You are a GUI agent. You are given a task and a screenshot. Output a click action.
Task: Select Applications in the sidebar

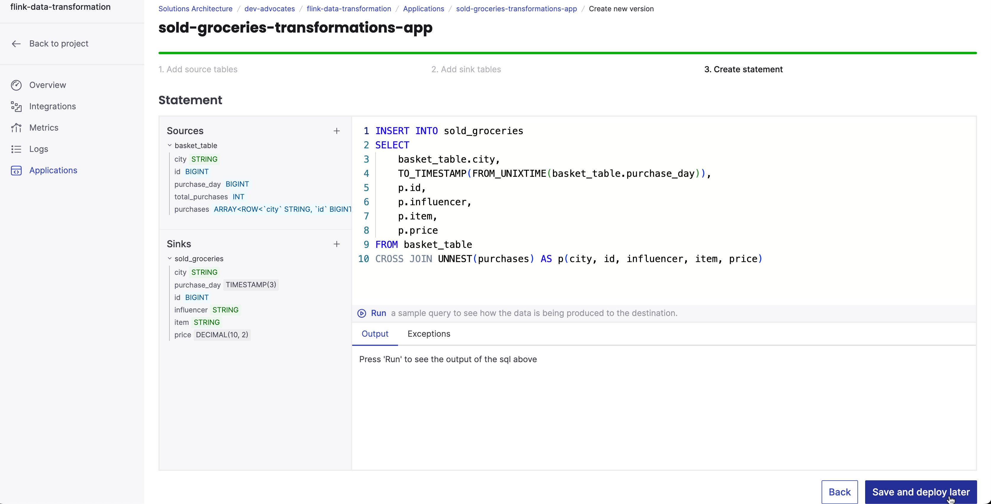point(53,170)
